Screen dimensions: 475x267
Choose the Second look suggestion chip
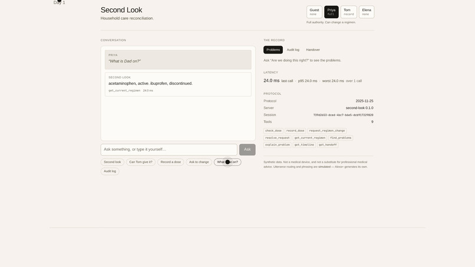pos(112,162)
